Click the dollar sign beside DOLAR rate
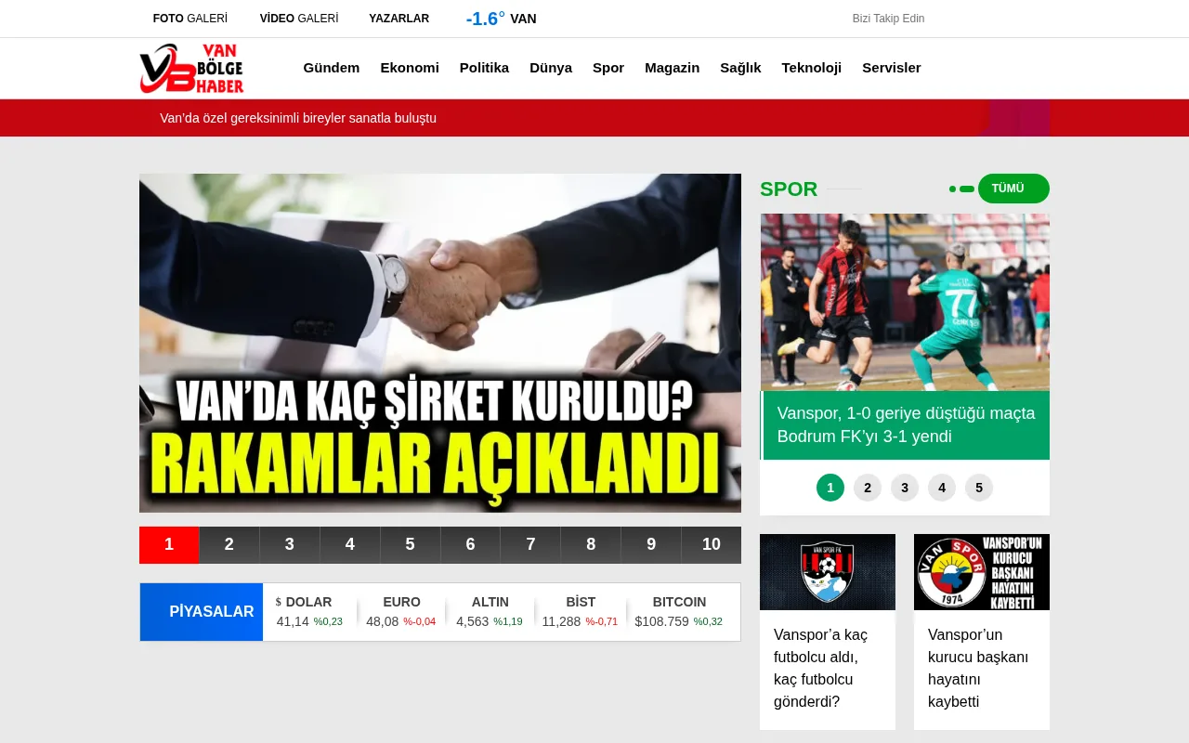This screenshot has width=1189, height=743. [x=278, y=602]
